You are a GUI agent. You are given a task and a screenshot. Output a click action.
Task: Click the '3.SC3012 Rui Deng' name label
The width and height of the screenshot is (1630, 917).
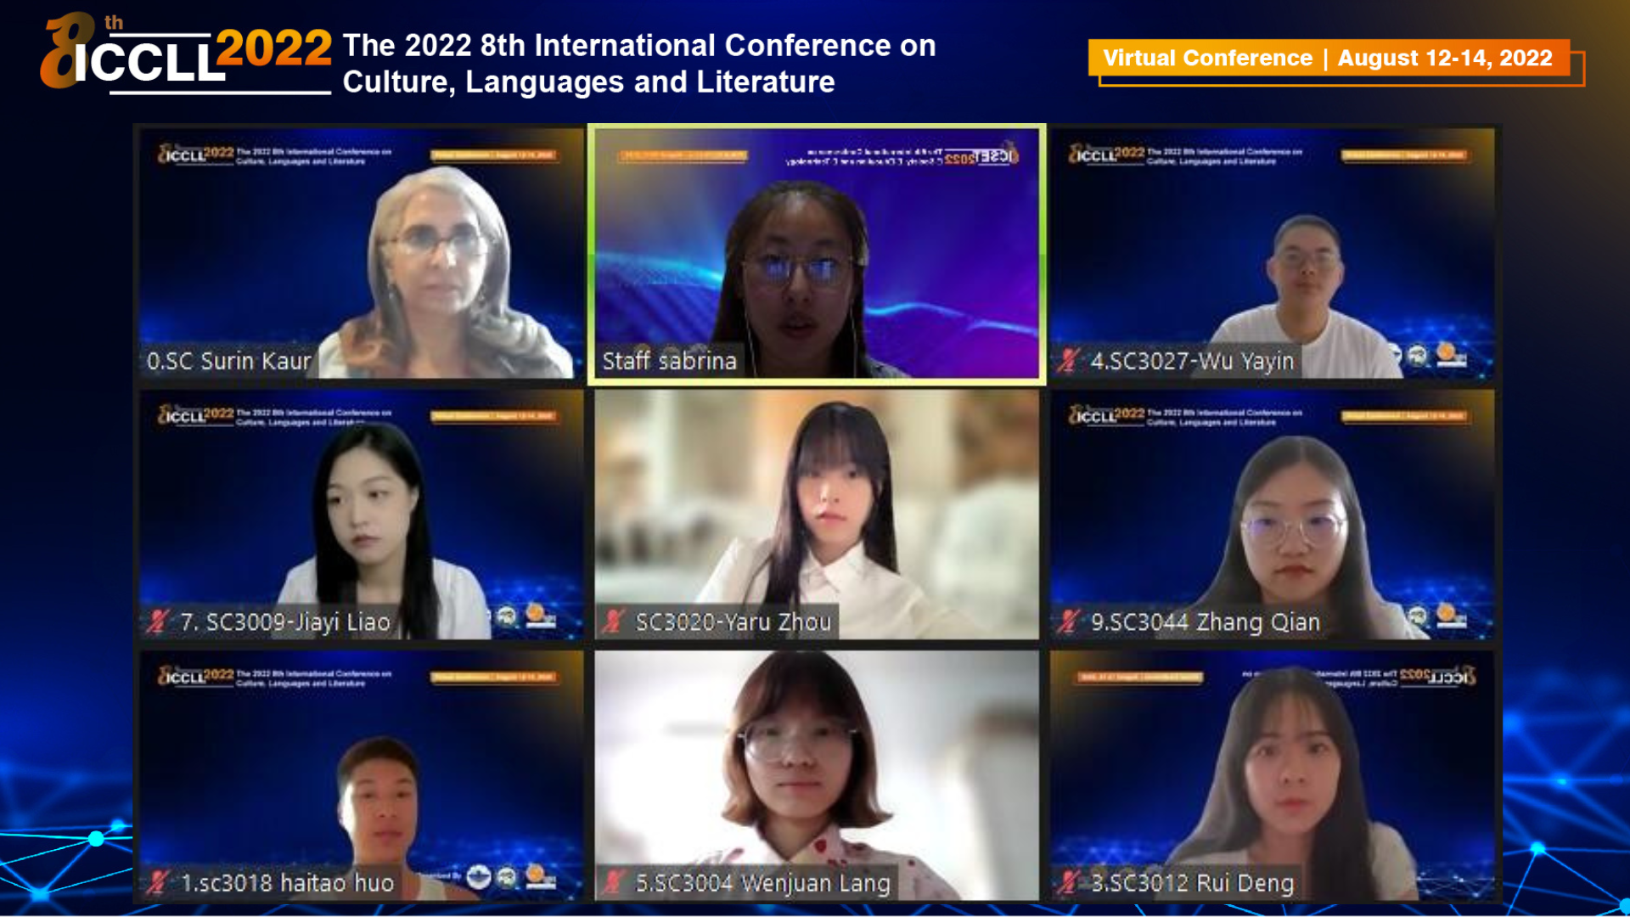click(x=1192, y=883)
